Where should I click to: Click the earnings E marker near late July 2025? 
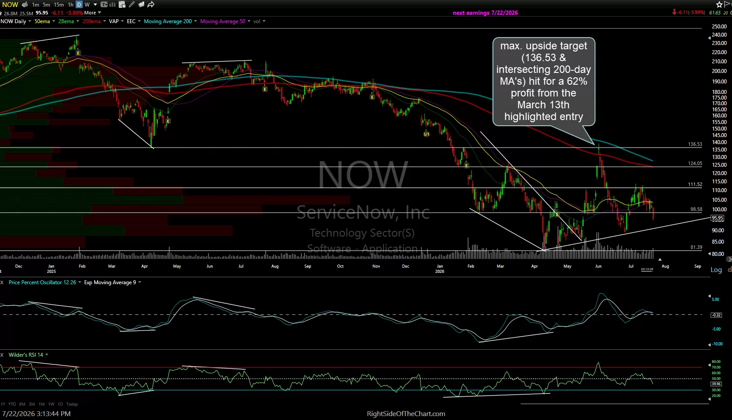pyautogui.click(x=265, y=89)
